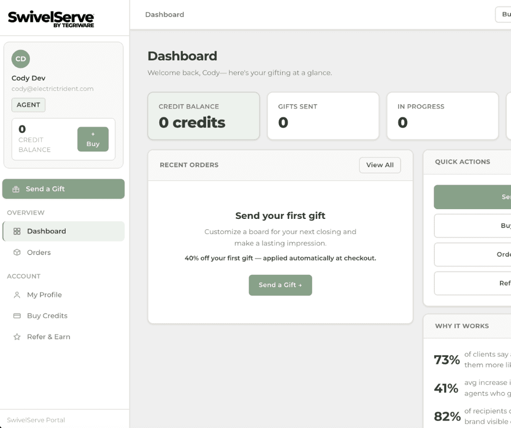The width and height of the screenshot is (511, 428).
Task: Click the gift icon in the sidebar button
Action: click(16, 189)
